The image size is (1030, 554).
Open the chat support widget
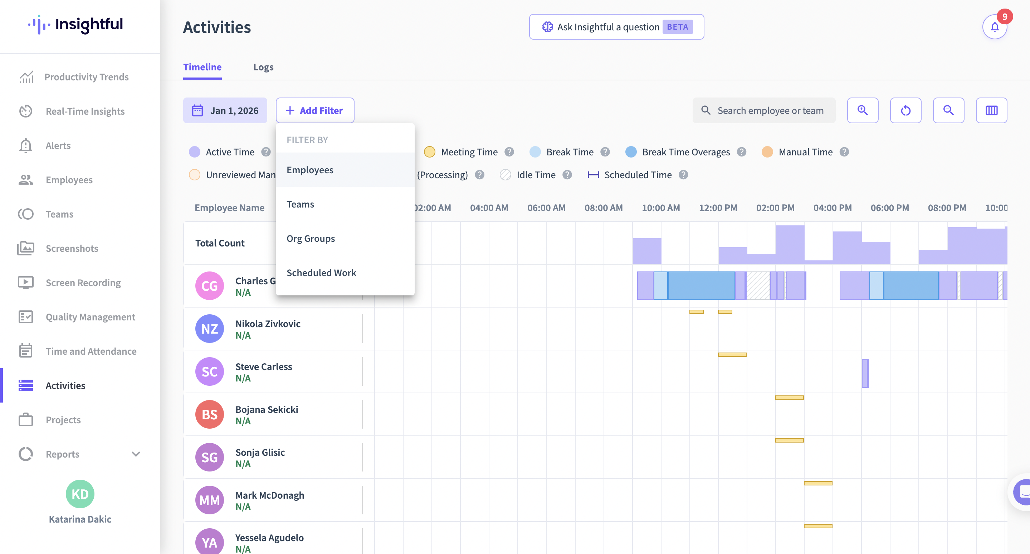[1022, 492]
